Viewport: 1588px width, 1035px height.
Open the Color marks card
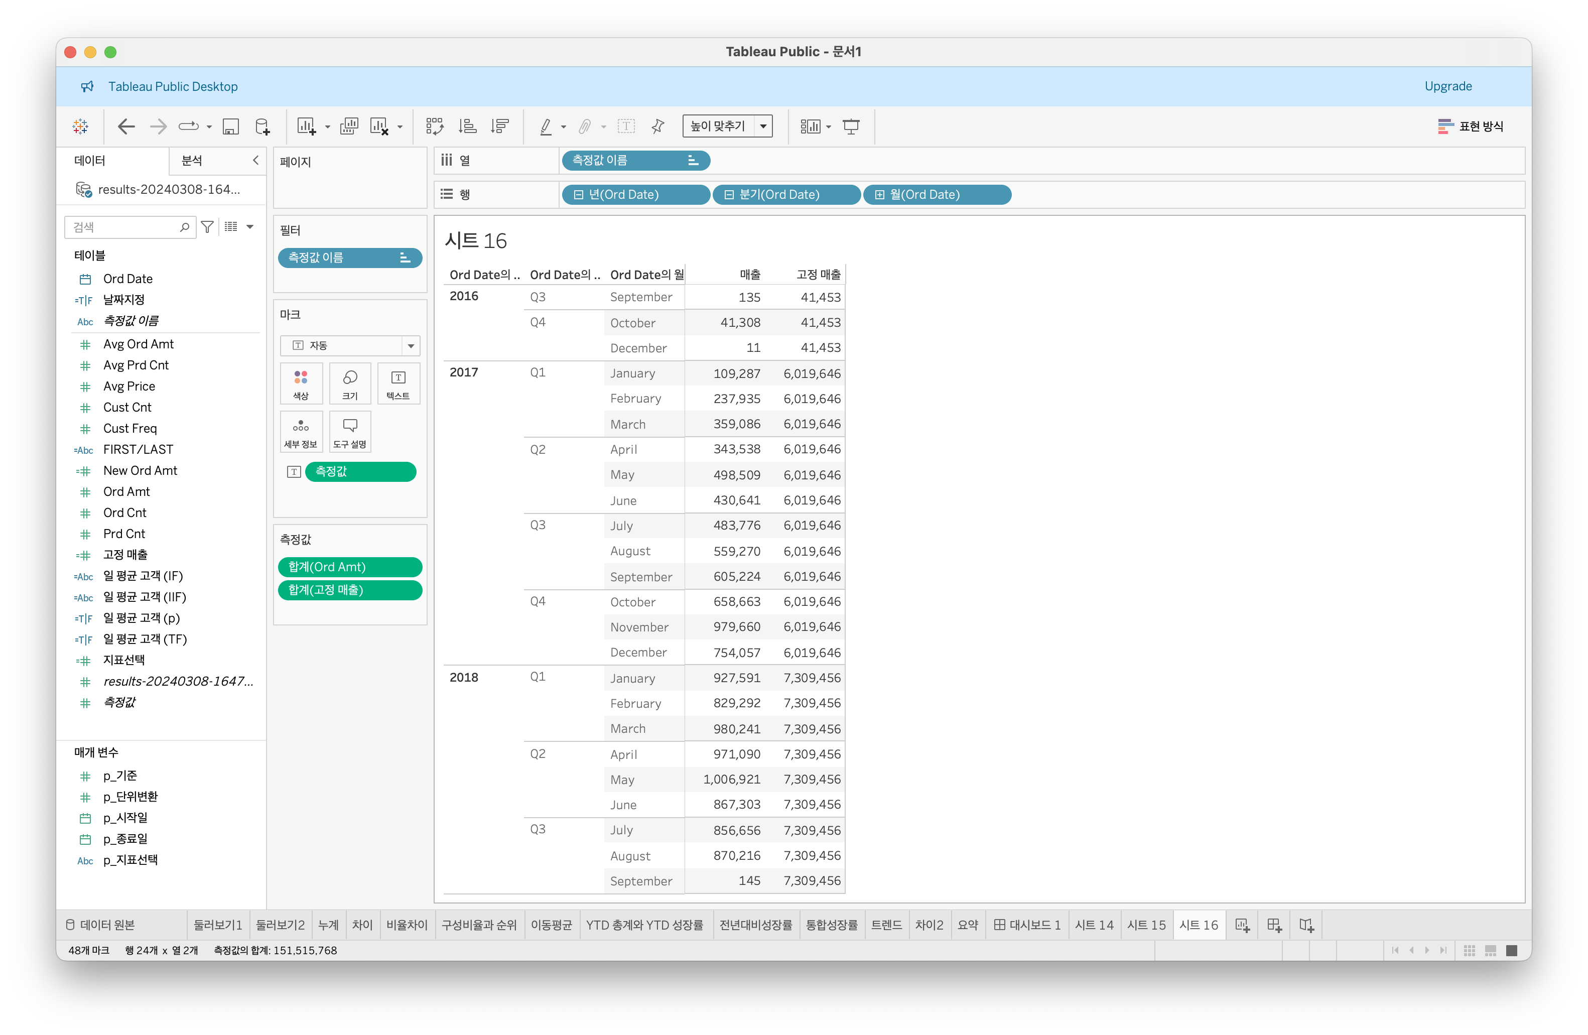301,383
